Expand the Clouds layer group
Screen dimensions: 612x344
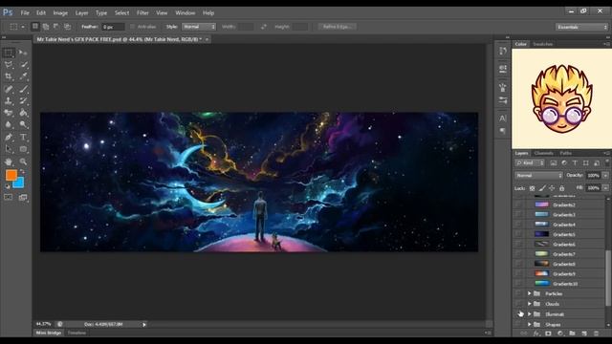click(x=529, y=304)
